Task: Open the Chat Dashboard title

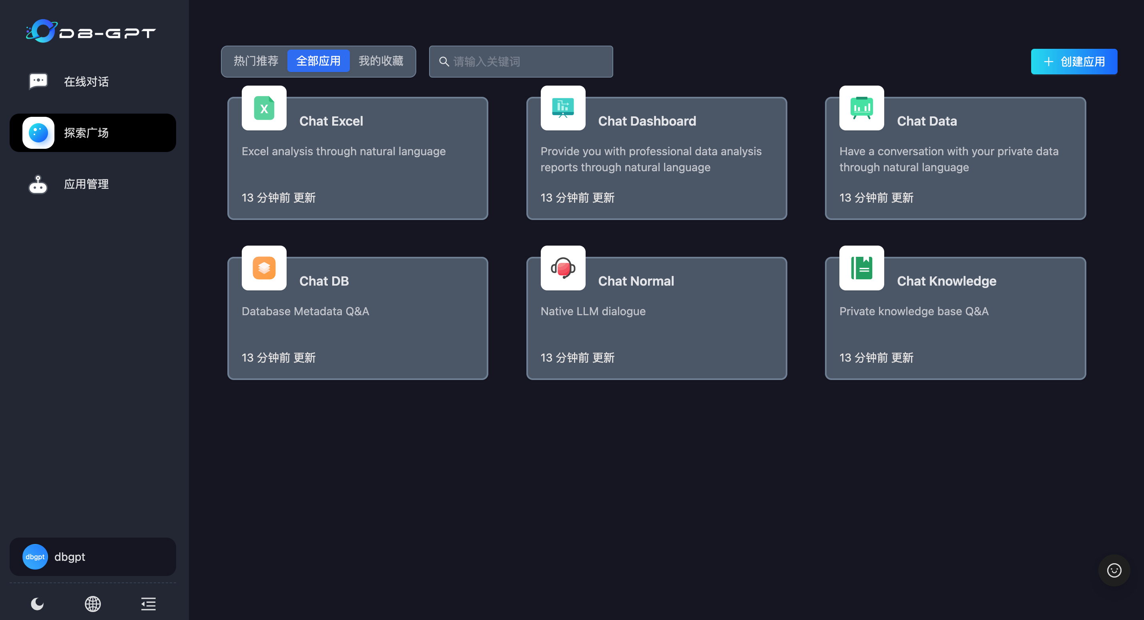Action: point(647,121)
